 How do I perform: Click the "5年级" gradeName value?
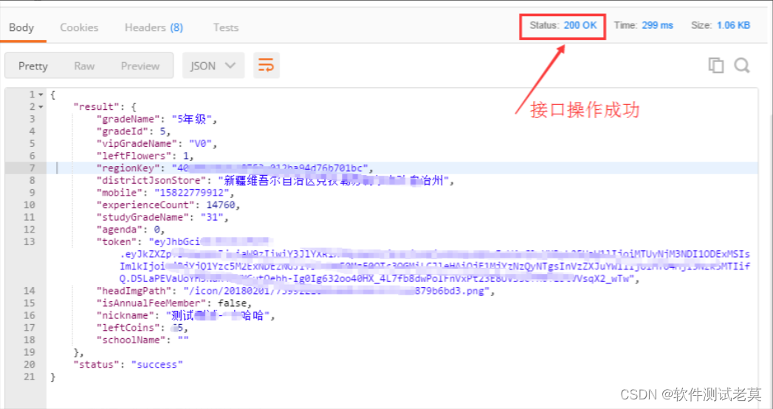(192, 120)
